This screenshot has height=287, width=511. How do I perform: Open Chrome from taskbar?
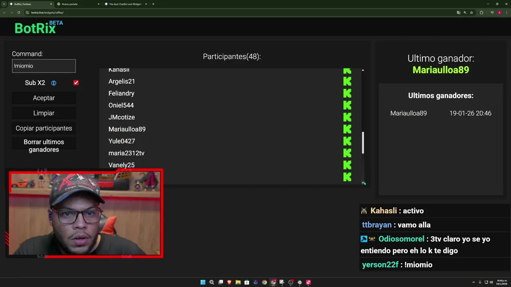tap(264, 282)
